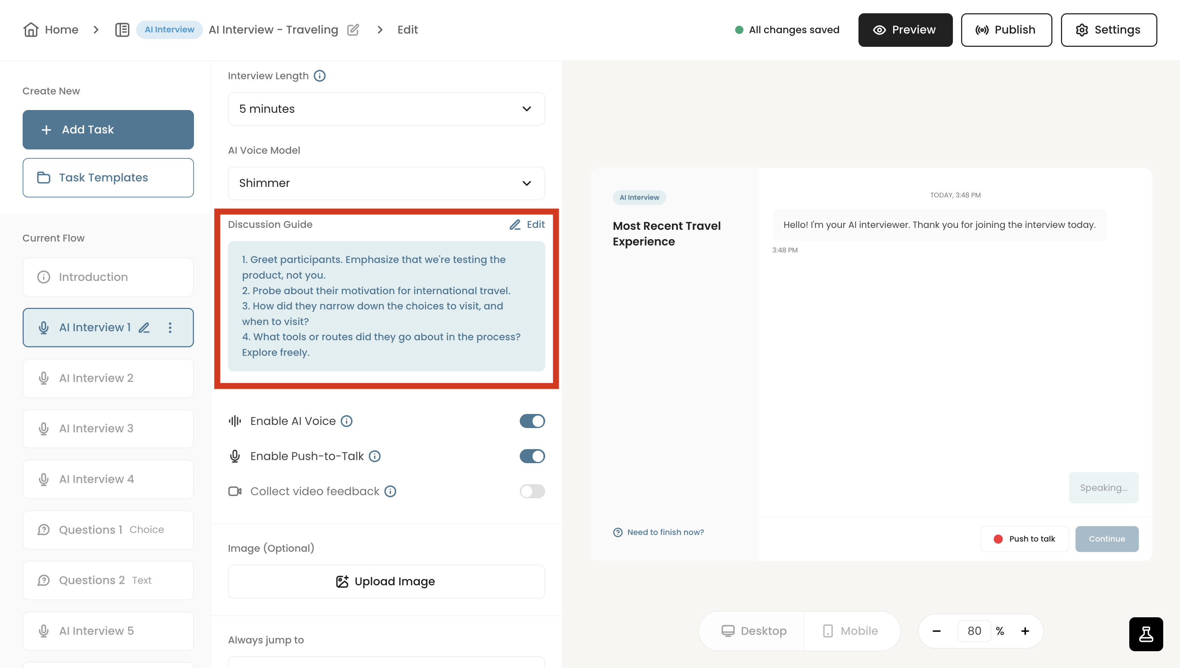Open more options menu for AI Interview 1
Viewport: 1180px width, 668px height.
170,328
